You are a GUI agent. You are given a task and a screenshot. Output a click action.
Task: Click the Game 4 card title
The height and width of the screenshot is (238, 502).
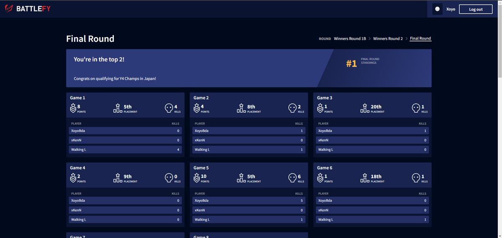pos(78,168)
